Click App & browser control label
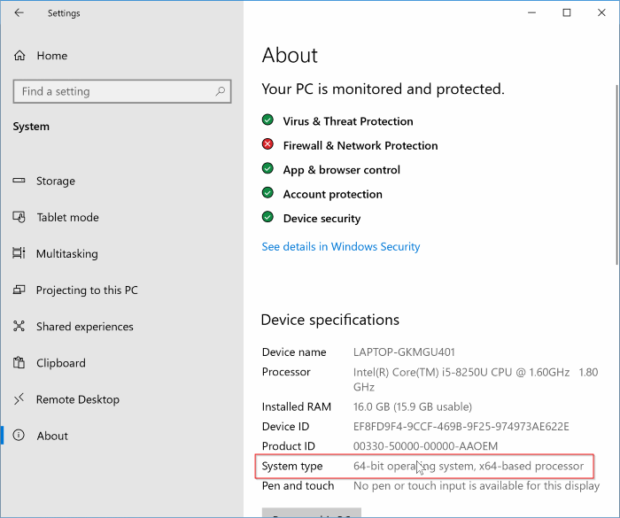 pyautogui.click(x=342, y=170)
